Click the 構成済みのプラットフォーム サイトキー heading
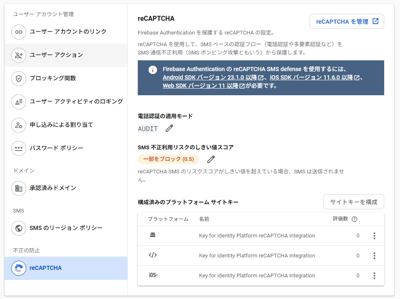Viewport: 400px width, 299px height. tap(188, 202)
